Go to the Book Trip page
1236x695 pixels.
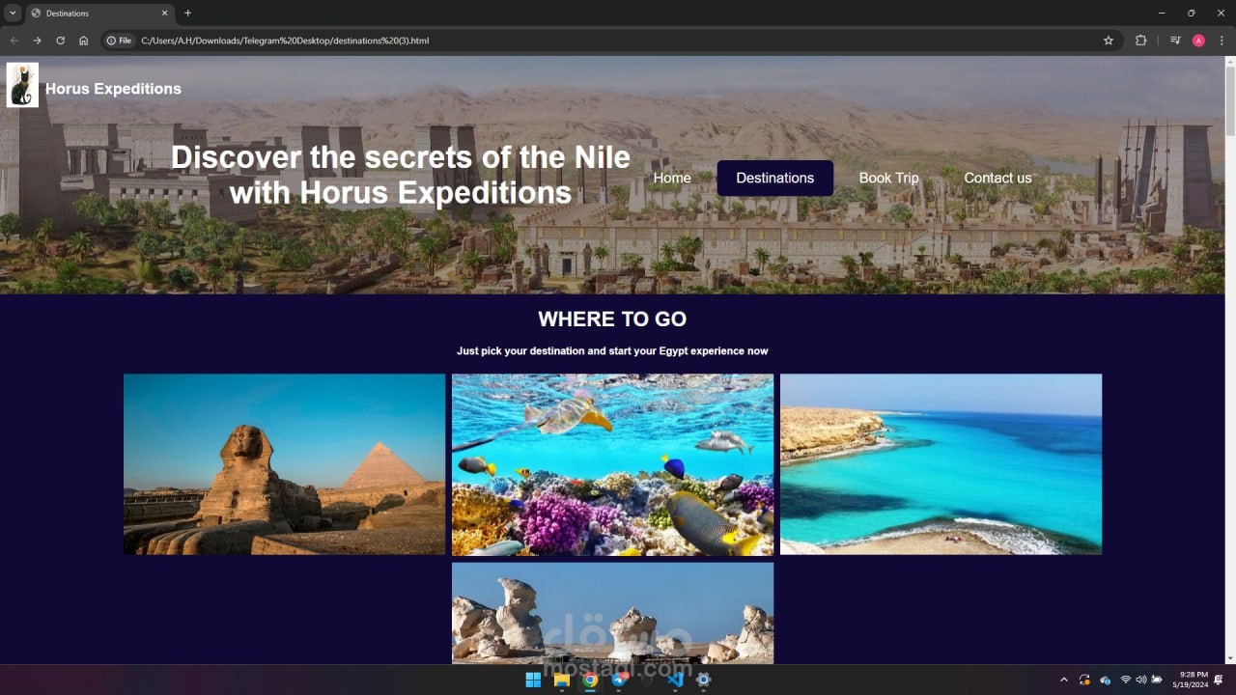tap(889, 178)
